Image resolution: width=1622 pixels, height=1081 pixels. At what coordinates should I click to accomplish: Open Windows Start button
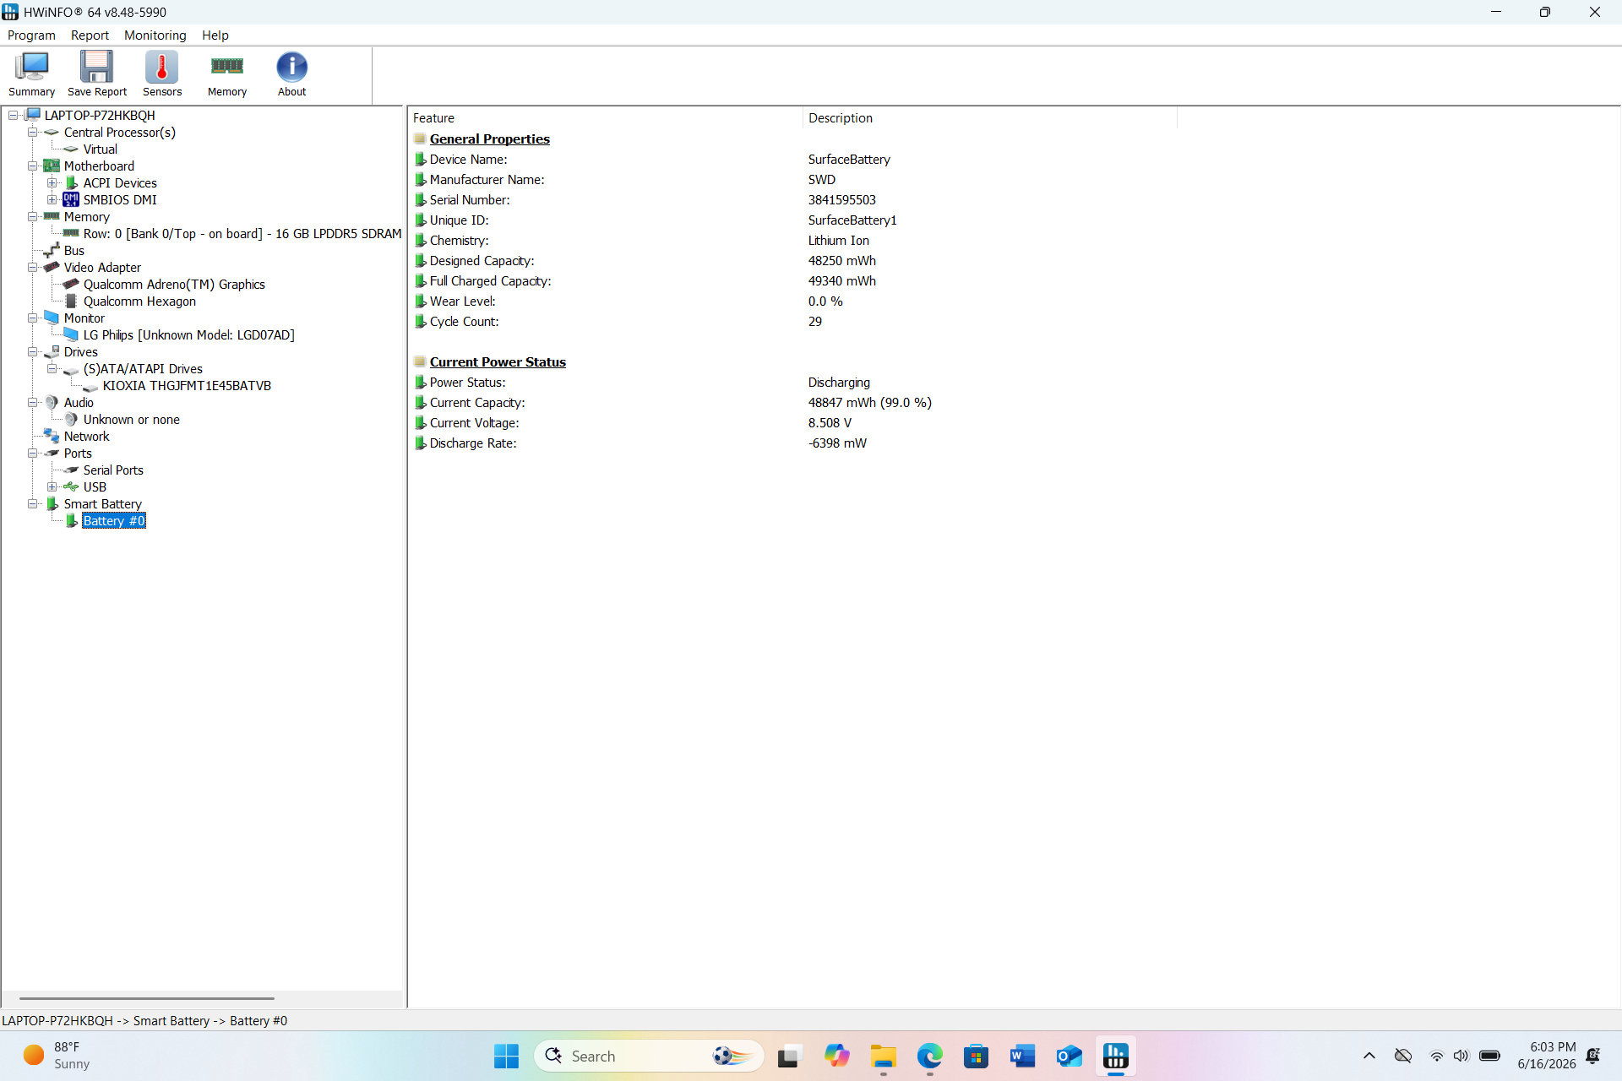[506, 1056]
